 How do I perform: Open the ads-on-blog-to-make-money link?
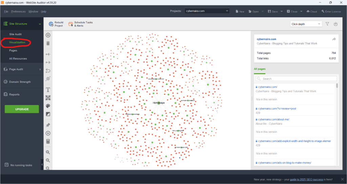tap(285, 163)
